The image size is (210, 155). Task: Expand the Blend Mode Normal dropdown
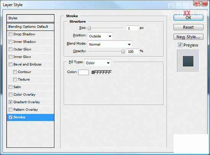[x=110, y=44]
